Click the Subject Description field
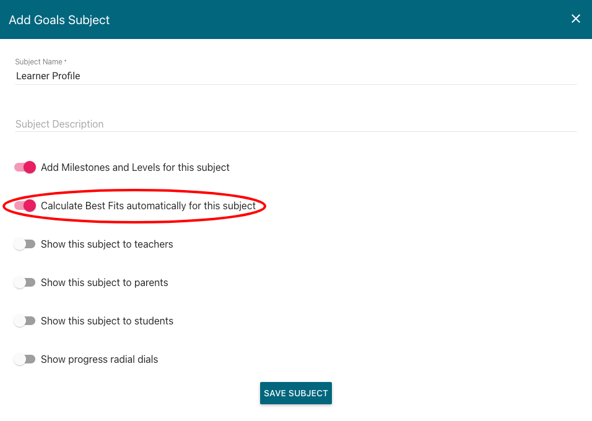Image resolution: width=592 pixels, height=421 pixels. point(295,124)
